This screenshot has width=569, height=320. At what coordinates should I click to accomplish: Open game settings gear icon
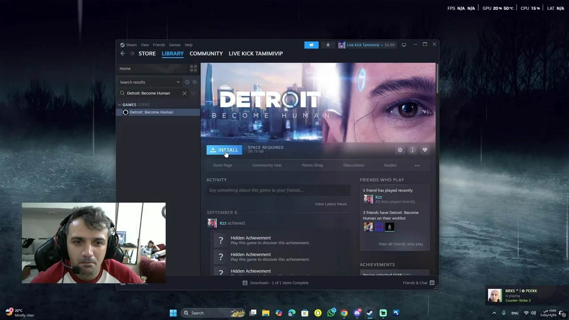(400, 150)
